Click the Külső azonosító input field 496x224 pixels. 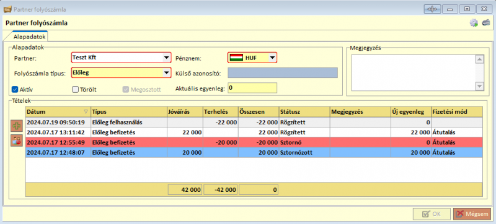283,73
